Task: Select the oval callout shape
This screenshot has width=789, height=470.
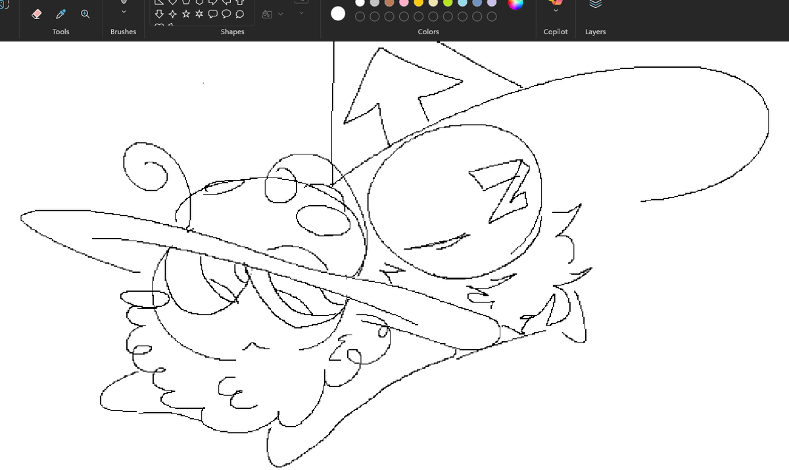Action: tap(226, 14)
